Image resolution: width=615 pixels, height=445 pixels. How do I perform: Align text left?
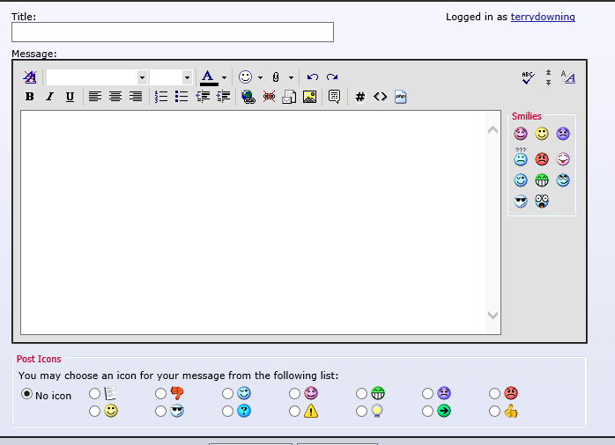click(x=95, y=96)
